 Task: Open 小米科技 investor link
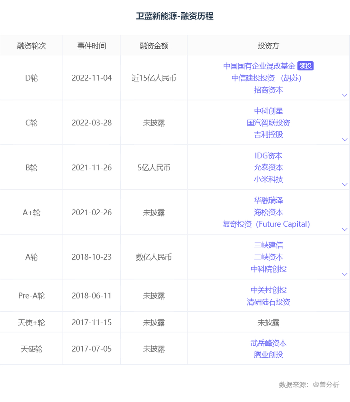pyautogui.click(x=268, y=179)
